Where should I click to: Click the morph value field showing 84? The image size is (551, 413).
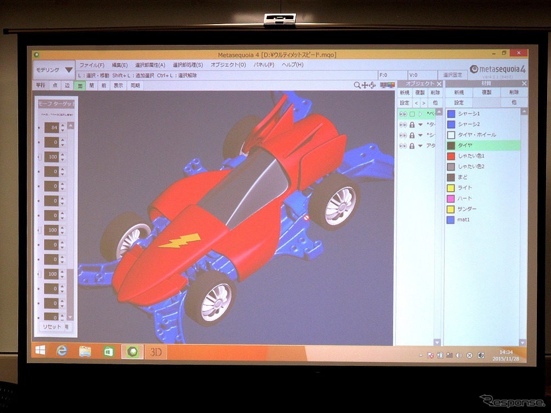(x=52, y=128)
